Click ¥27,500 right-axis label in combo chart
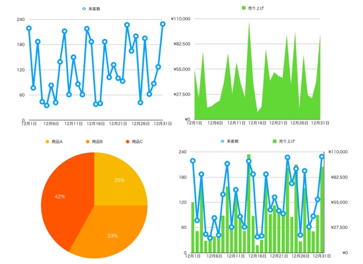Image resolution: width=363 pixels, height=264 pixels. (339, 227)
